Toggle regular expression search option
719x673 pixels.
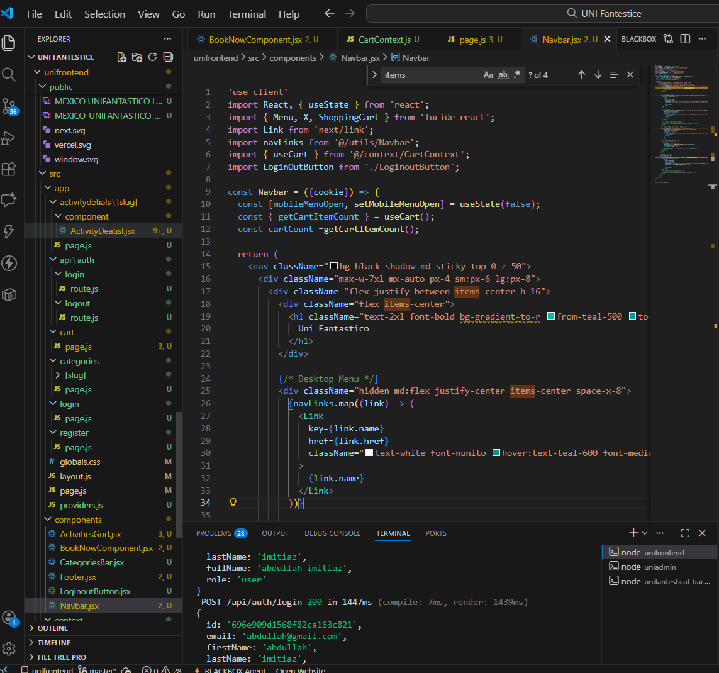coord(517,75)
